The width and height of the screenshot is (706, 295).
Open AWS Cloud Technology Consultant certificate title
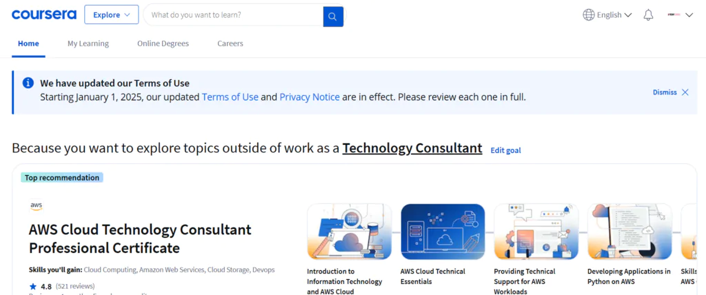[140, 238]
